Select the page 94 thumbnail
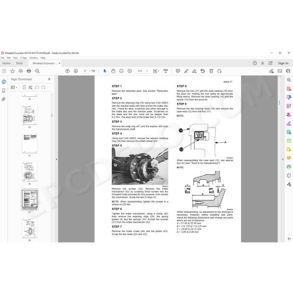Viewport: 293px width, 293px height. coord(30,115)
